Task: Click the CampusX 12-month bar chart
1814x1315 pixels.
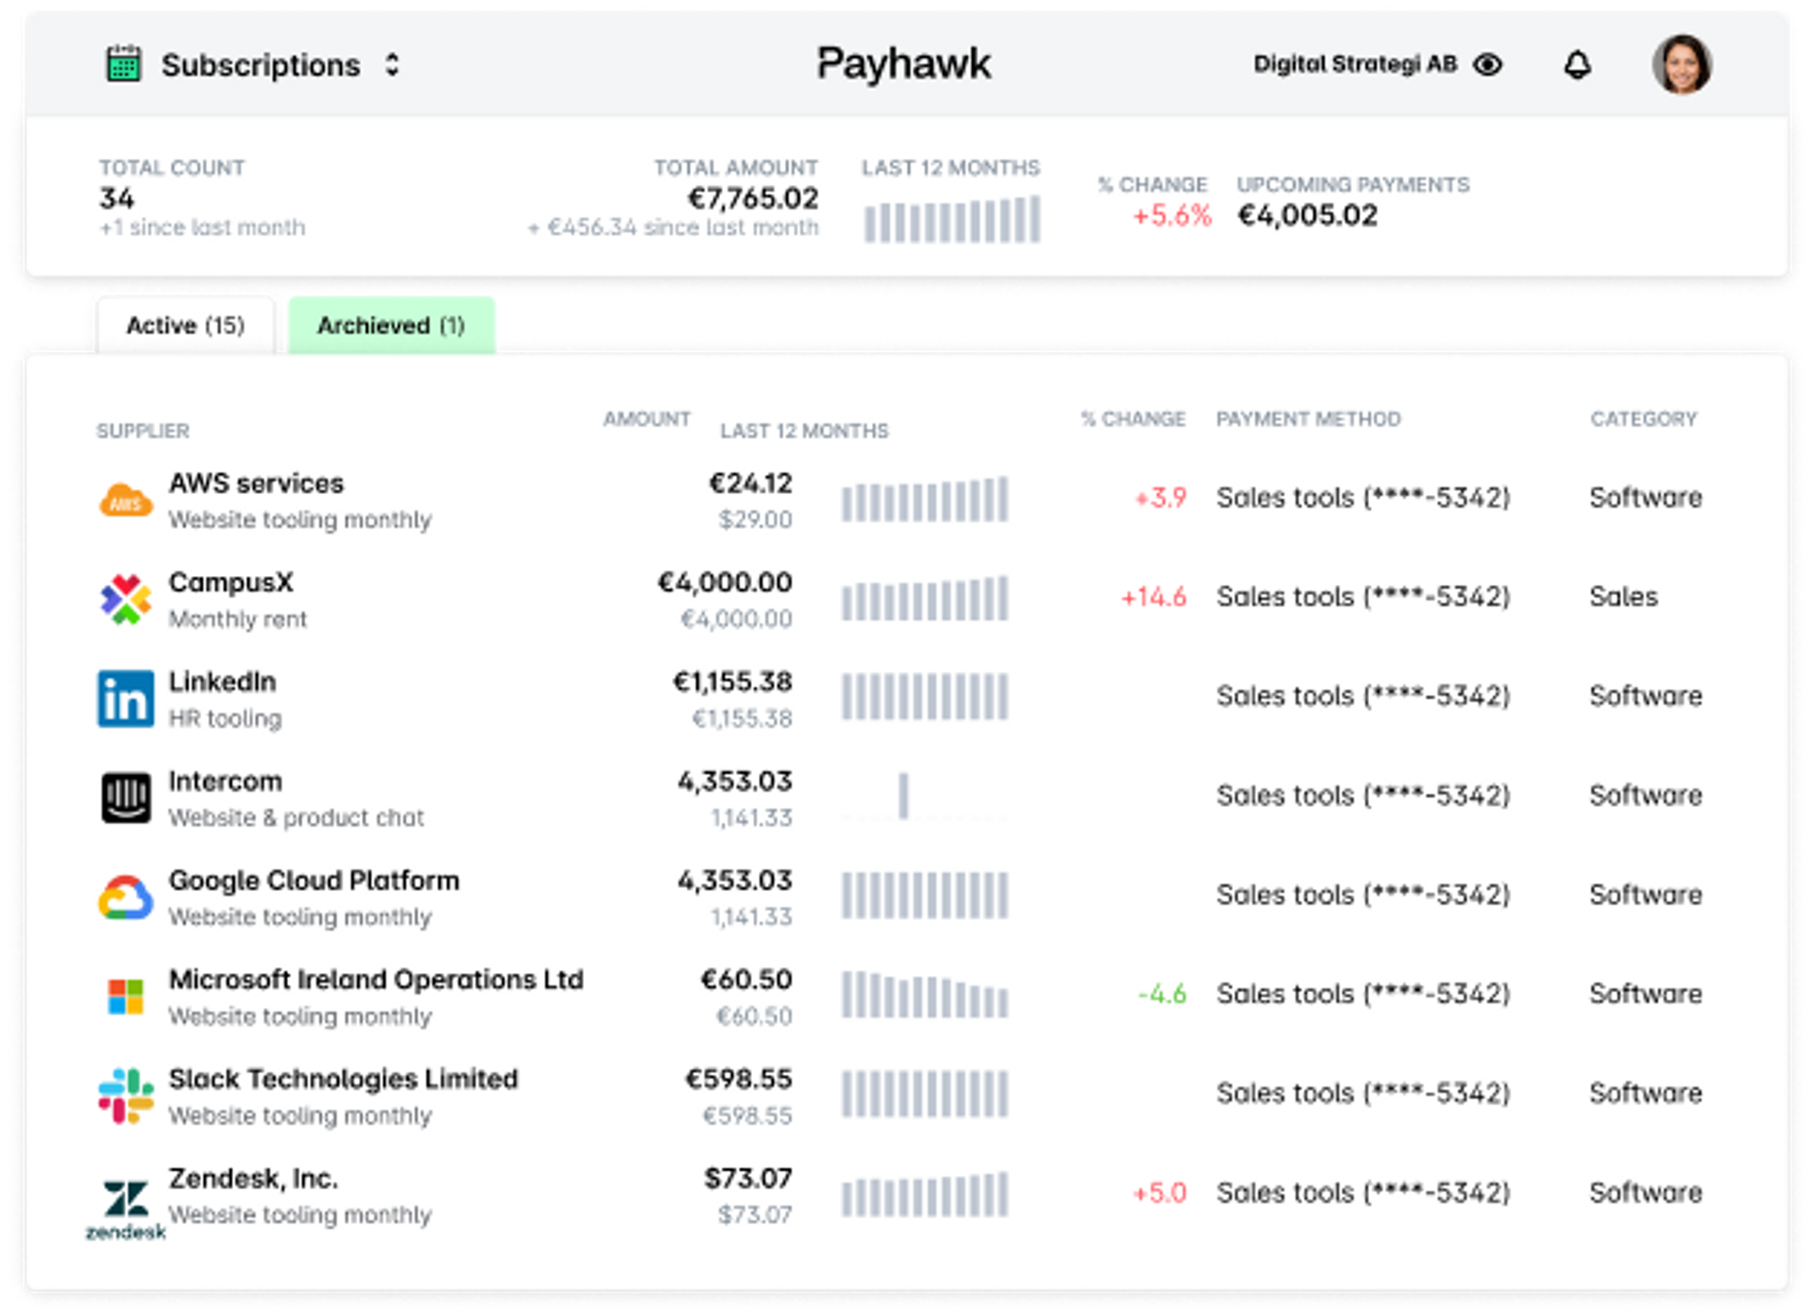Action: [925, 598]
